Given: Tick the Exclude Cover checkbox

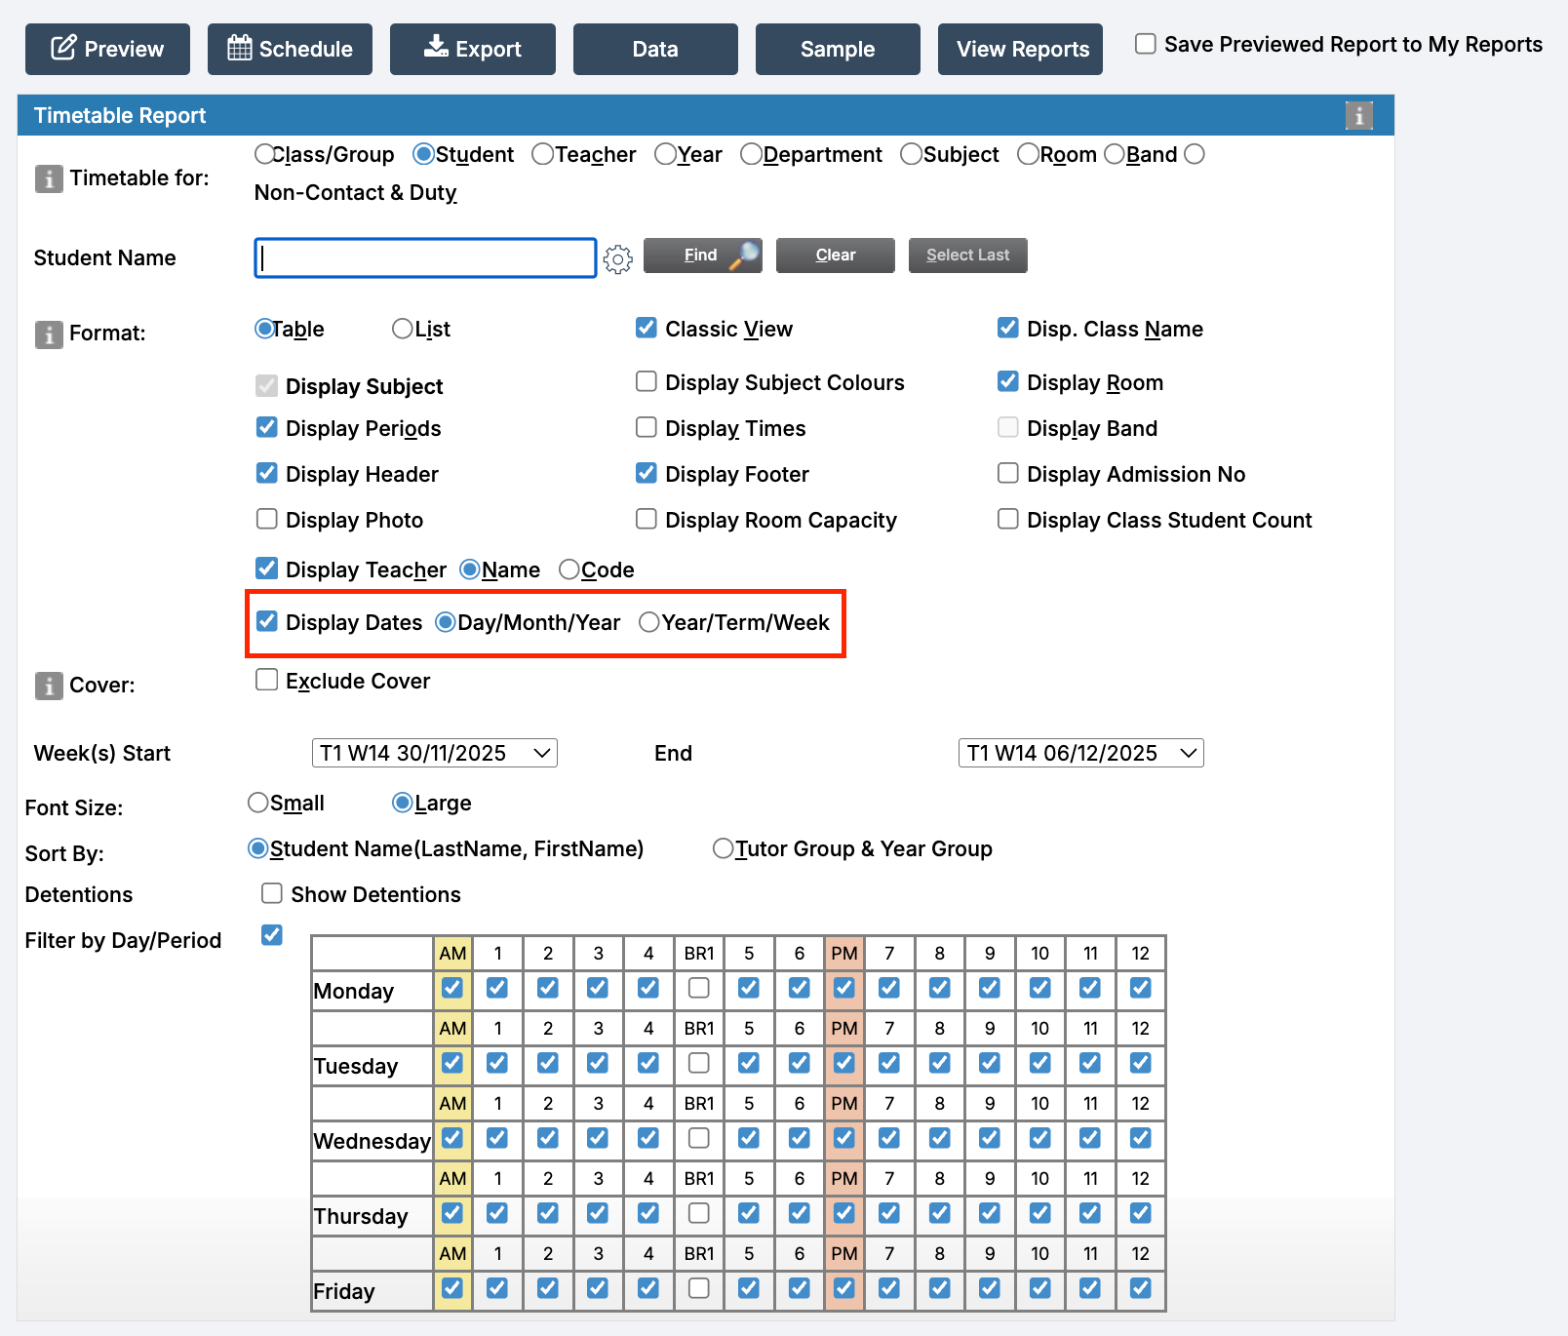Looking at the screenshot, I should click(267, 680).
